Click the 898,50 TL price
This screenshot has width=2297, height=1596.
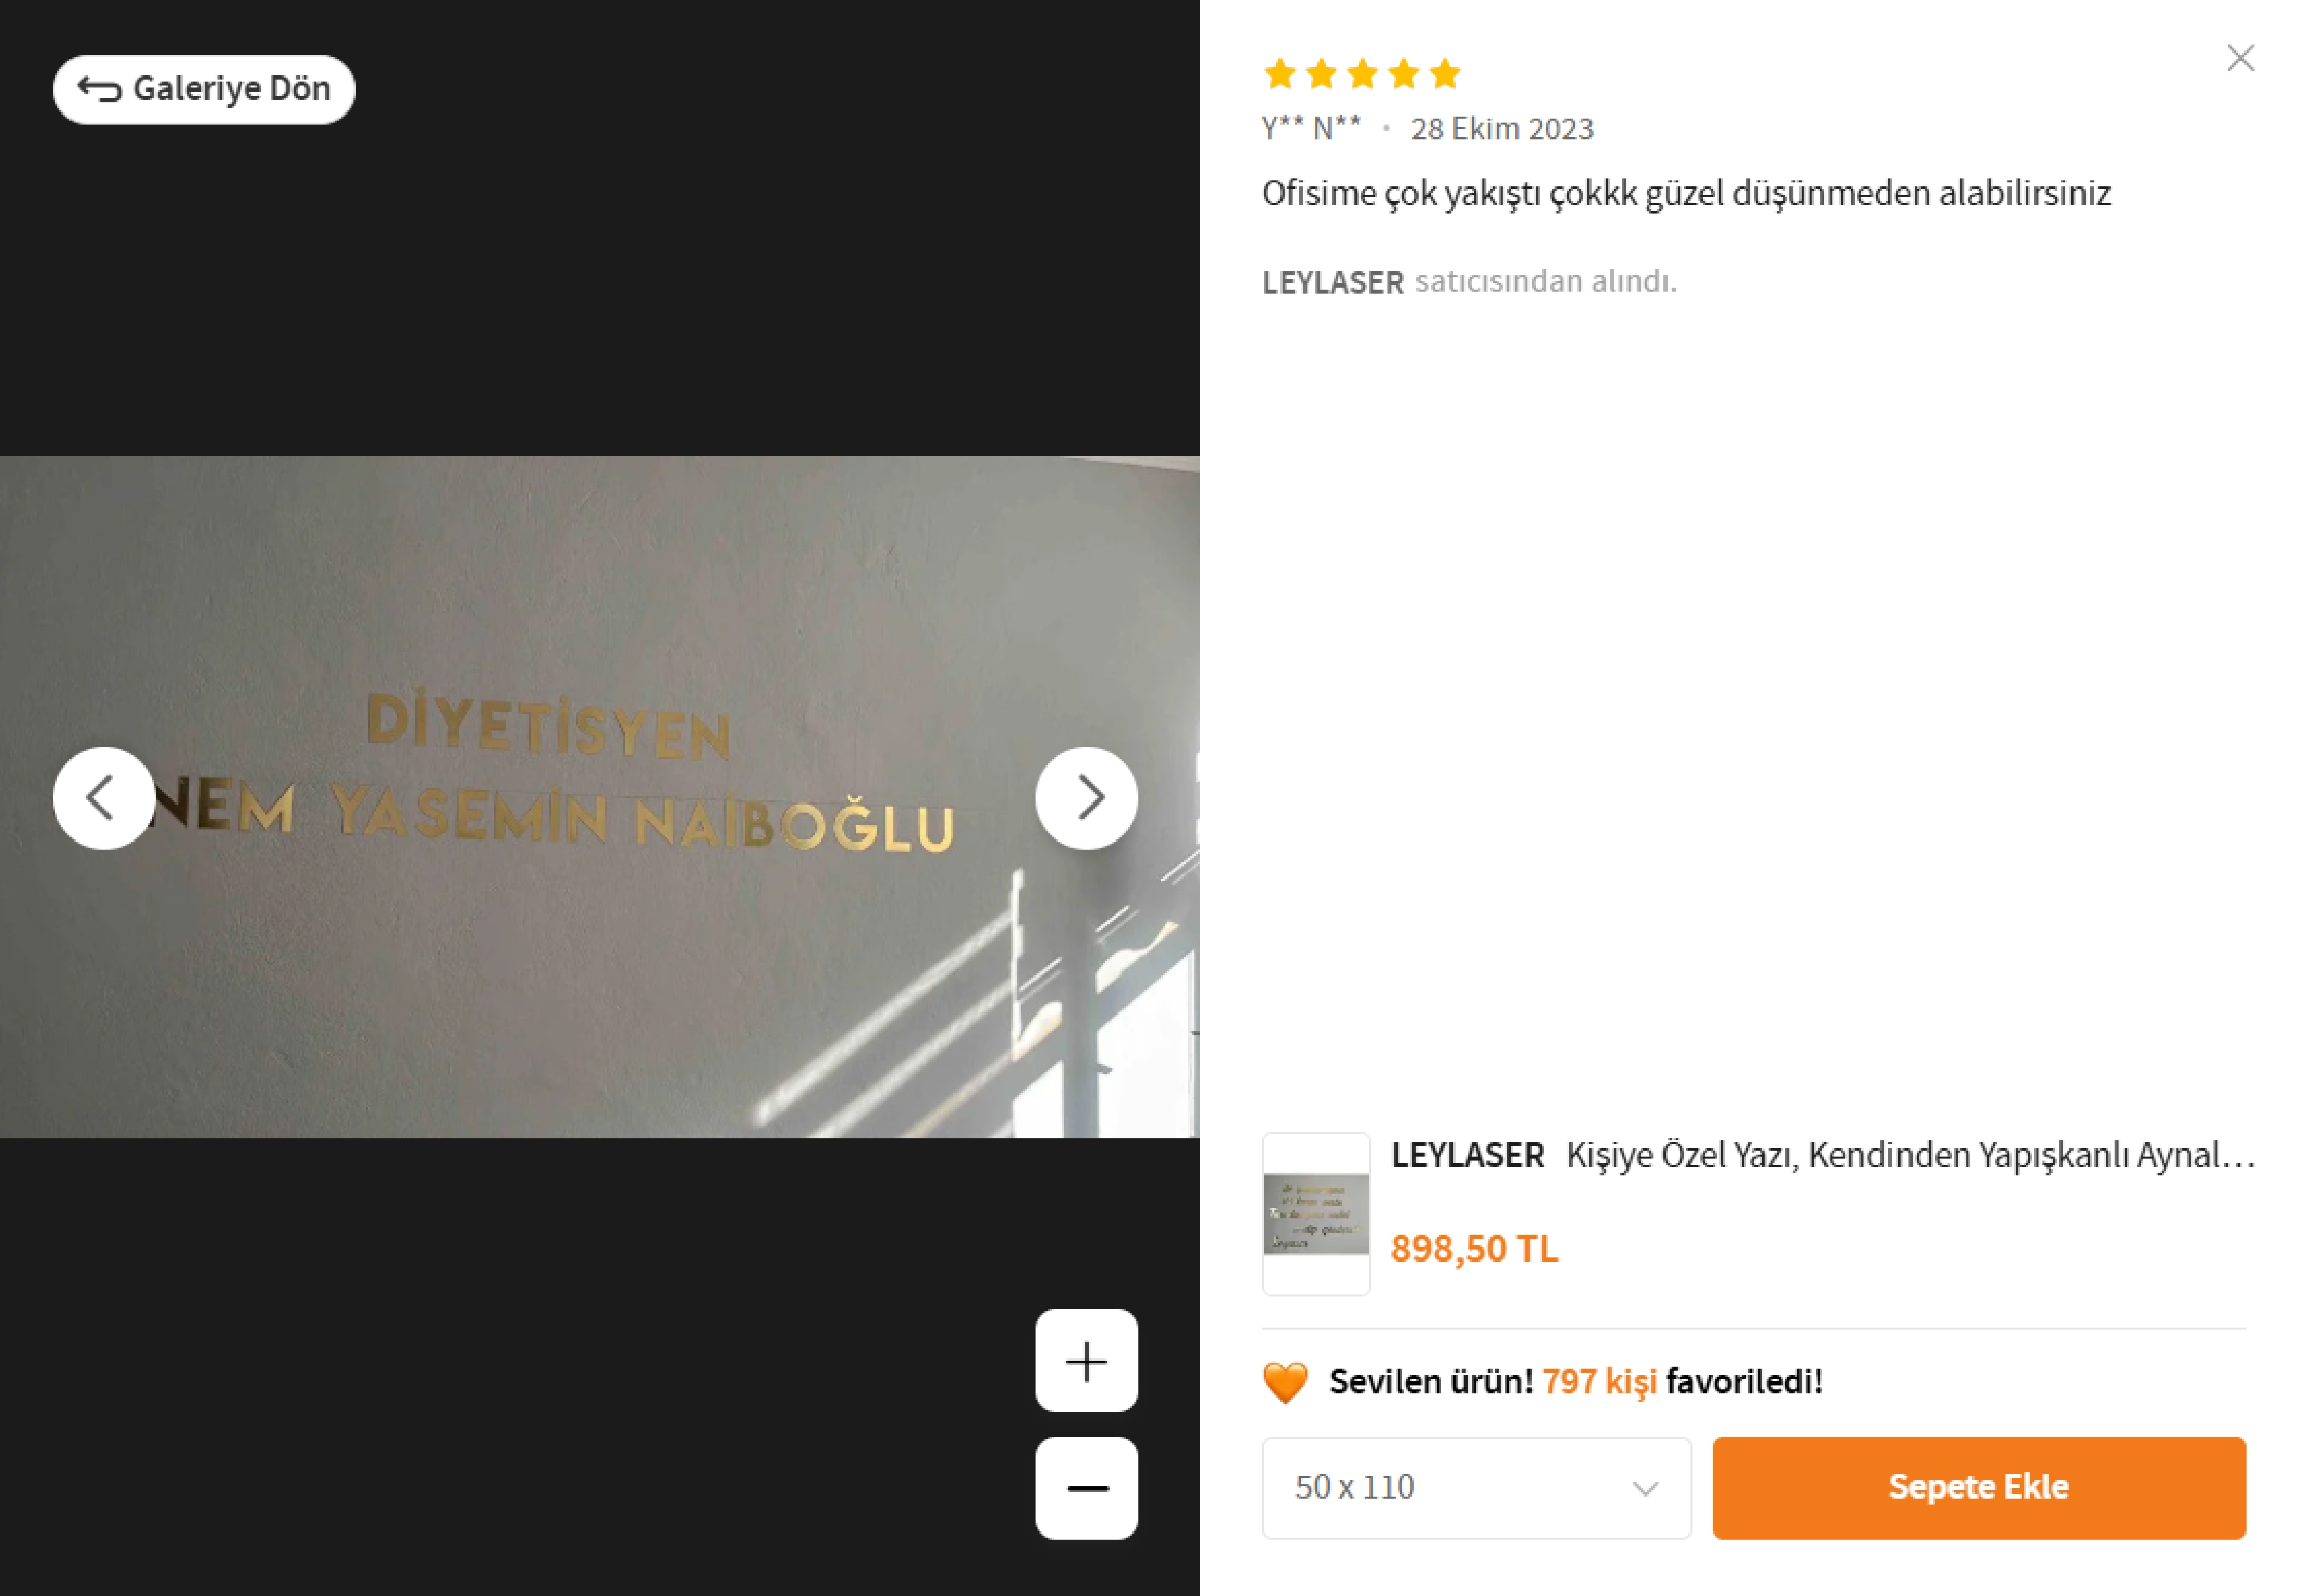1474,1248
